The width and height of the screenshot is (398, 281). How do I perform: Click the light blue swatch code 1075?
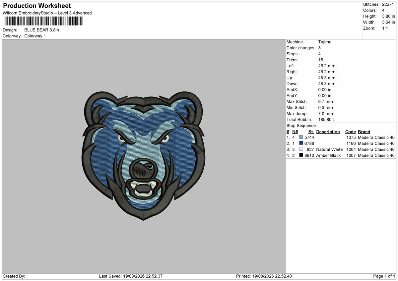pos(301,137)
